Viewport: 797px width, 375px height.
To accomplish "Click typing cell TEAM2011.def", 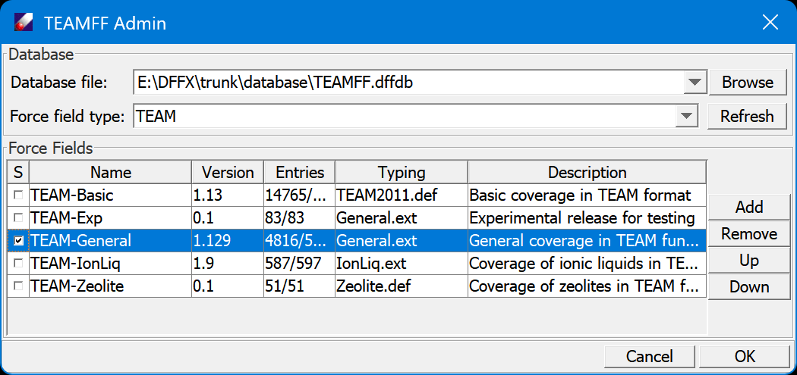I will click(402, 195).
